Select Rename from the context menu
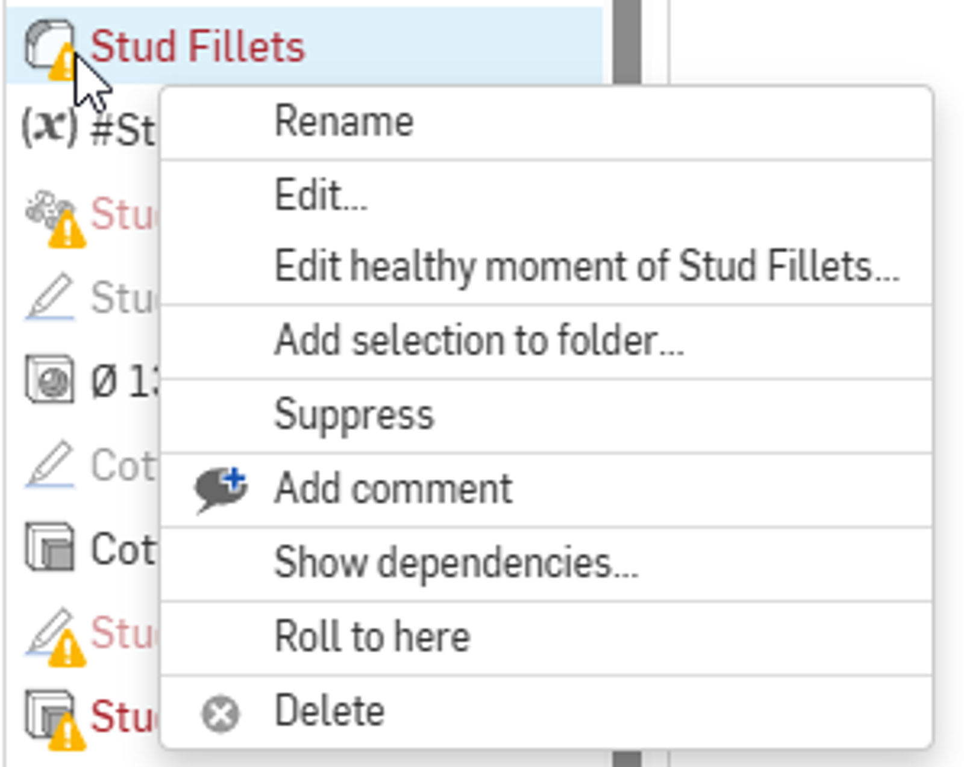Screen dimensions: 964x767 [343, 120]
